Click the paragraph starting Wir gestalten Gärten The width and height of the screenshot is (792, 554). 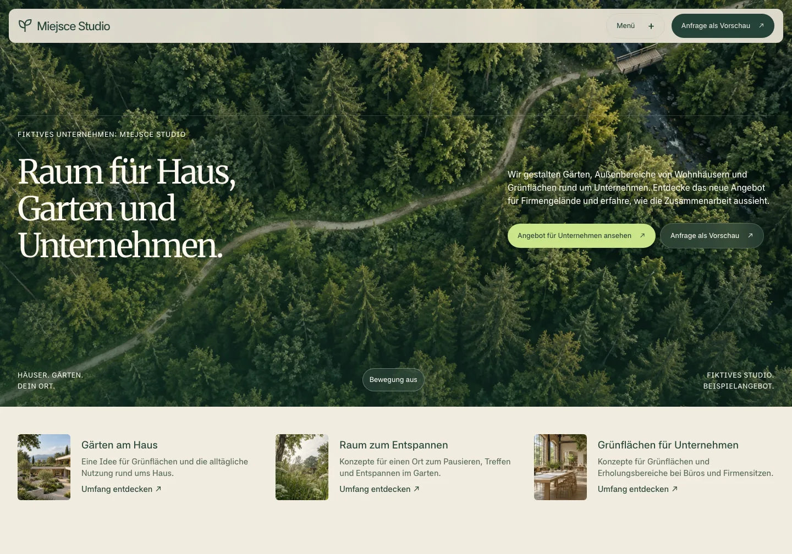click(639, 187)
